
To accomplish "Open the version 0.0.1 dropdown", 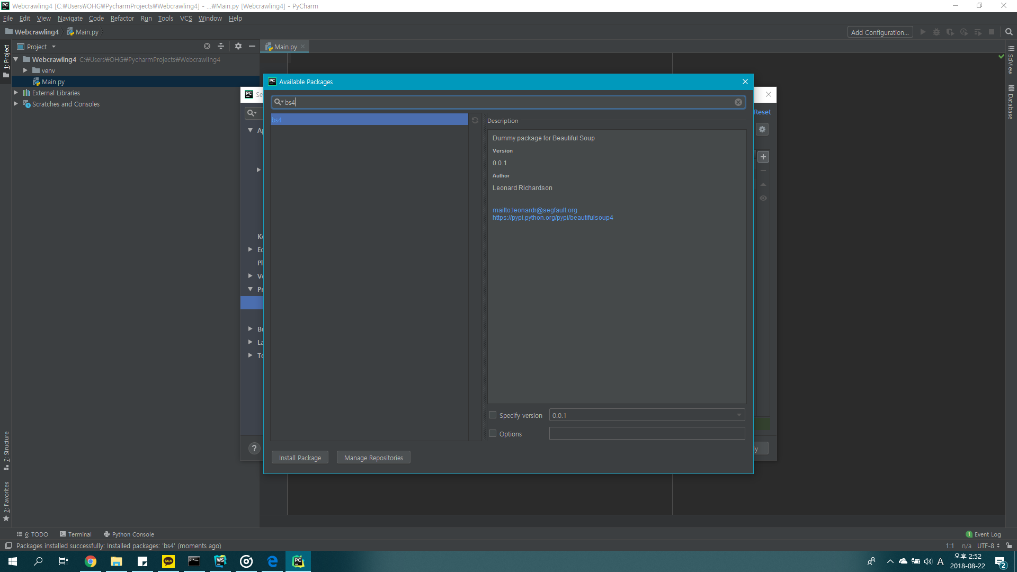I will tap(647, 415).
